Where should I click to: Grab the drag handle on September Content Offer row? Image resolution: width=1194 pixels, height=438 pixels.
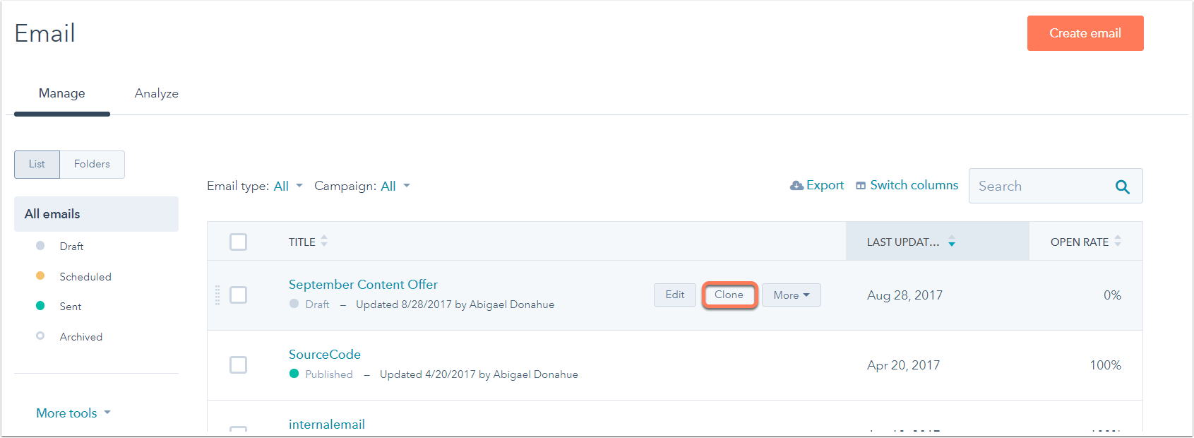point(217,295)
